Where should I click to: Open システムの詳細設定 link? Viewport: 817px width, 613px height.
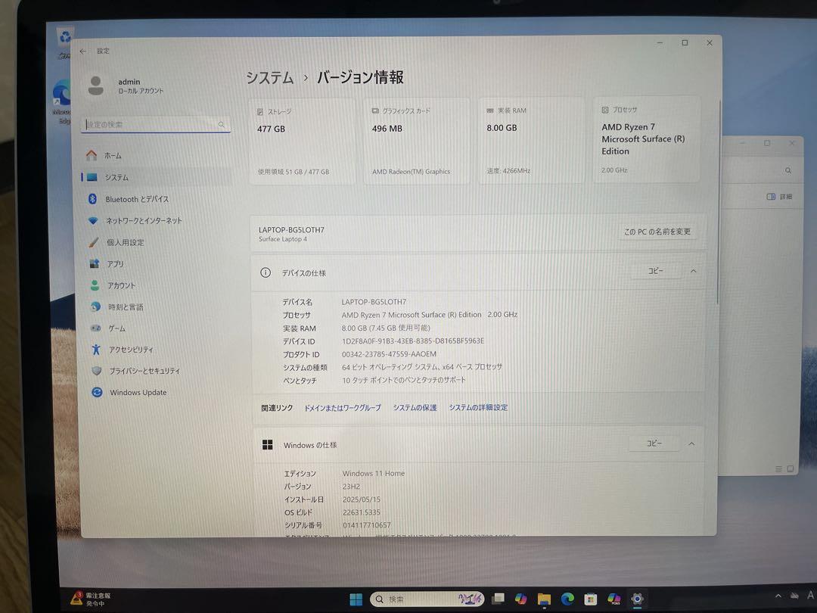tap(478, 407)
